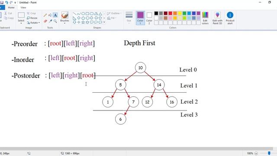Open the Product alert button
The width and height of the screenshot is (277, 156).
click(230, 18)
